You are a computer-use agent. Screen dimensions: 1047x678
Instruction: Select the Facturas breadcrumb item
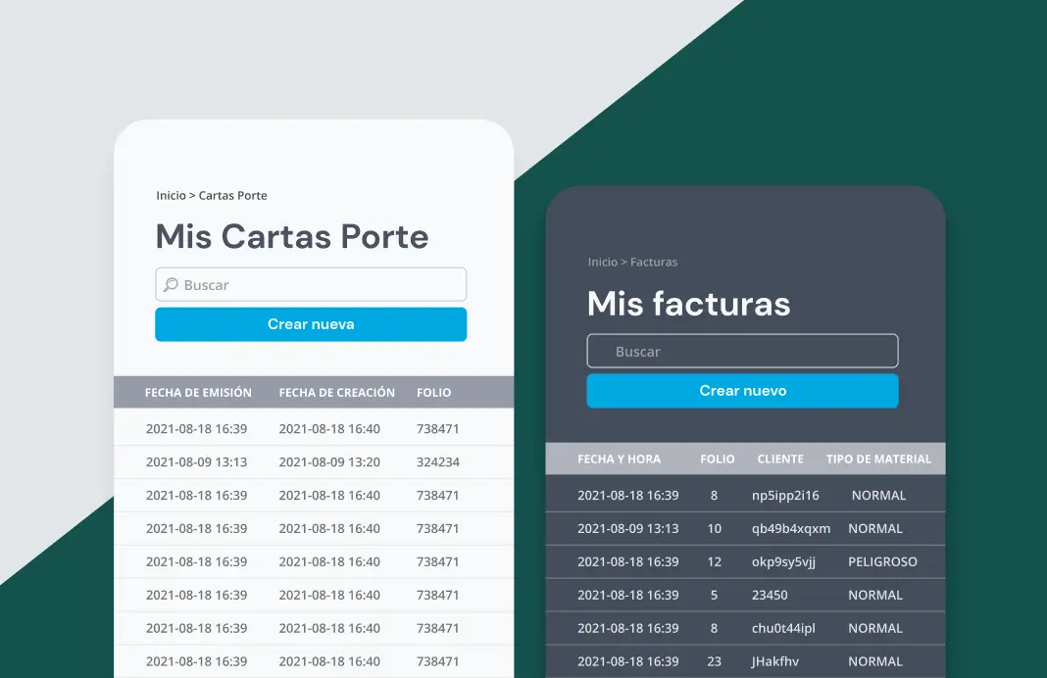(653, 262)
